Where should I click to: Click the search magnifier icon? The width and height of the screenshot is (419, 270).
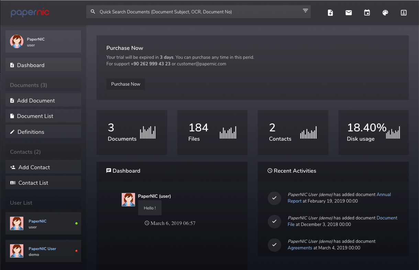pyautogui.click(x=93, y=12)
